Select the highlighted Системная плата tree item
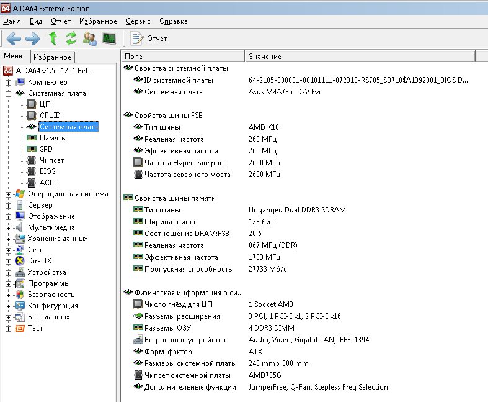The height and width of the screenshot is (402, 488). tap(69, 127)
